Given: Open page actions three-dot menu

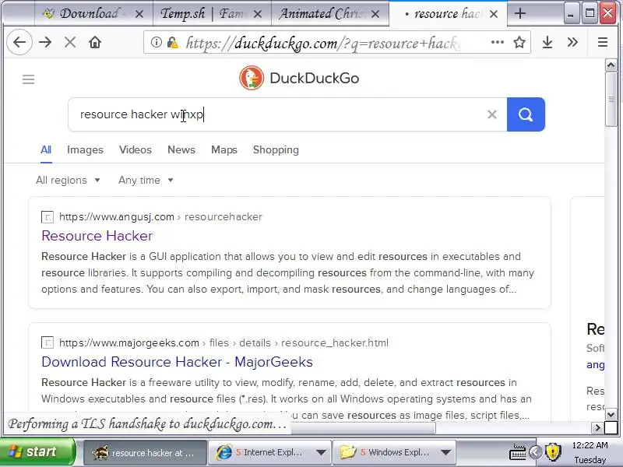Looking at the screenshot, I should [x=498, y=42].
